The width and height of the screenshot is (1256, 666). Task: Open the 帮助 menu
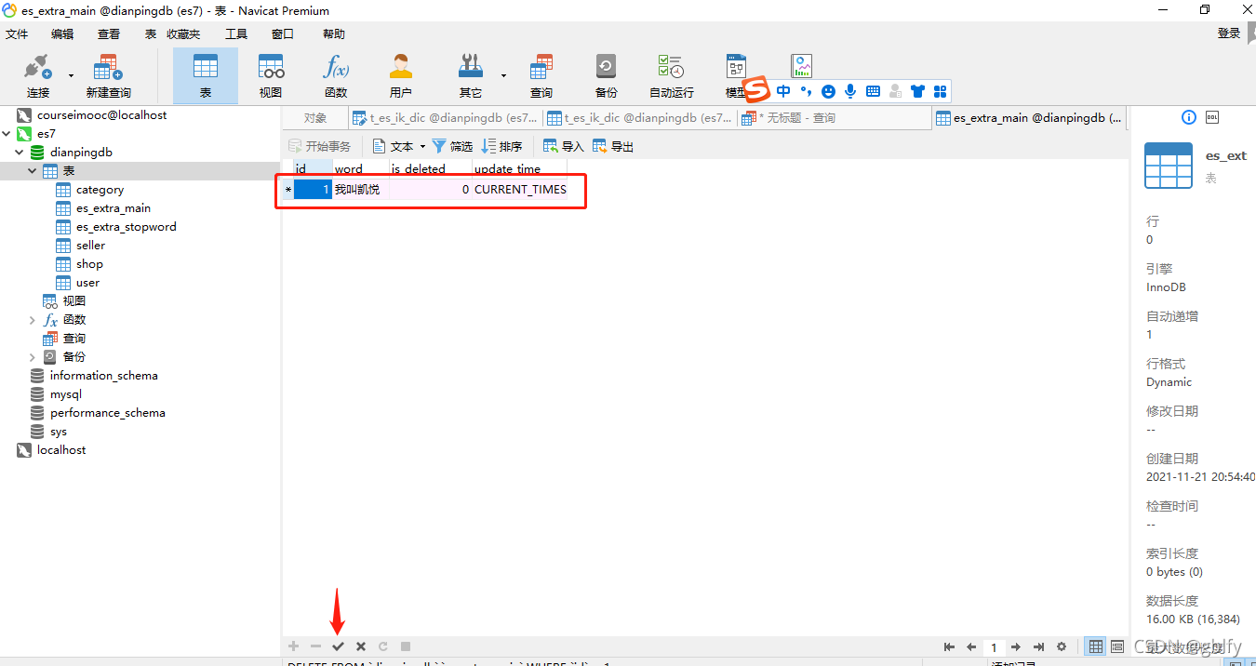[x=334, y=33]
